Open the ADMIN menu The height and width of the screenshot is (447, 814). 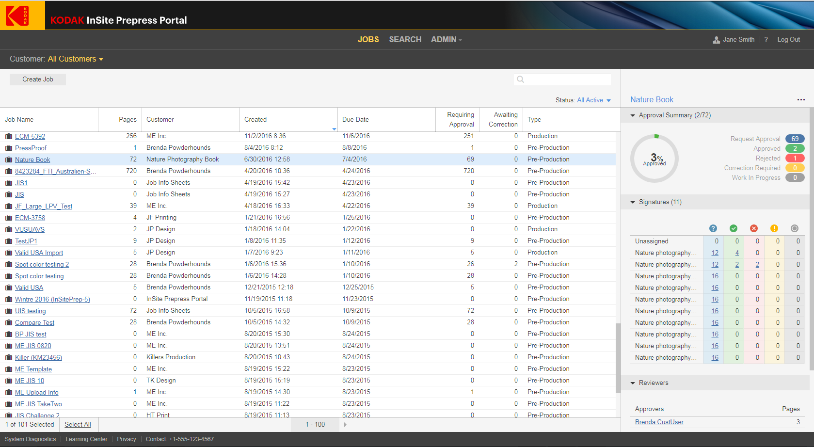tap(446, 40)
